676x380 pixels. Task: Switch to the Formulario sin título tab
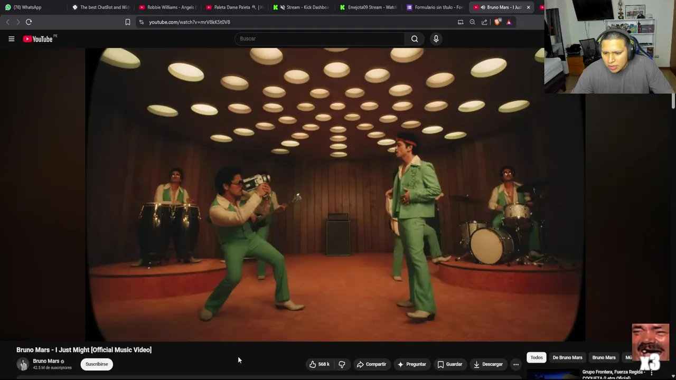tap(435, 7)
